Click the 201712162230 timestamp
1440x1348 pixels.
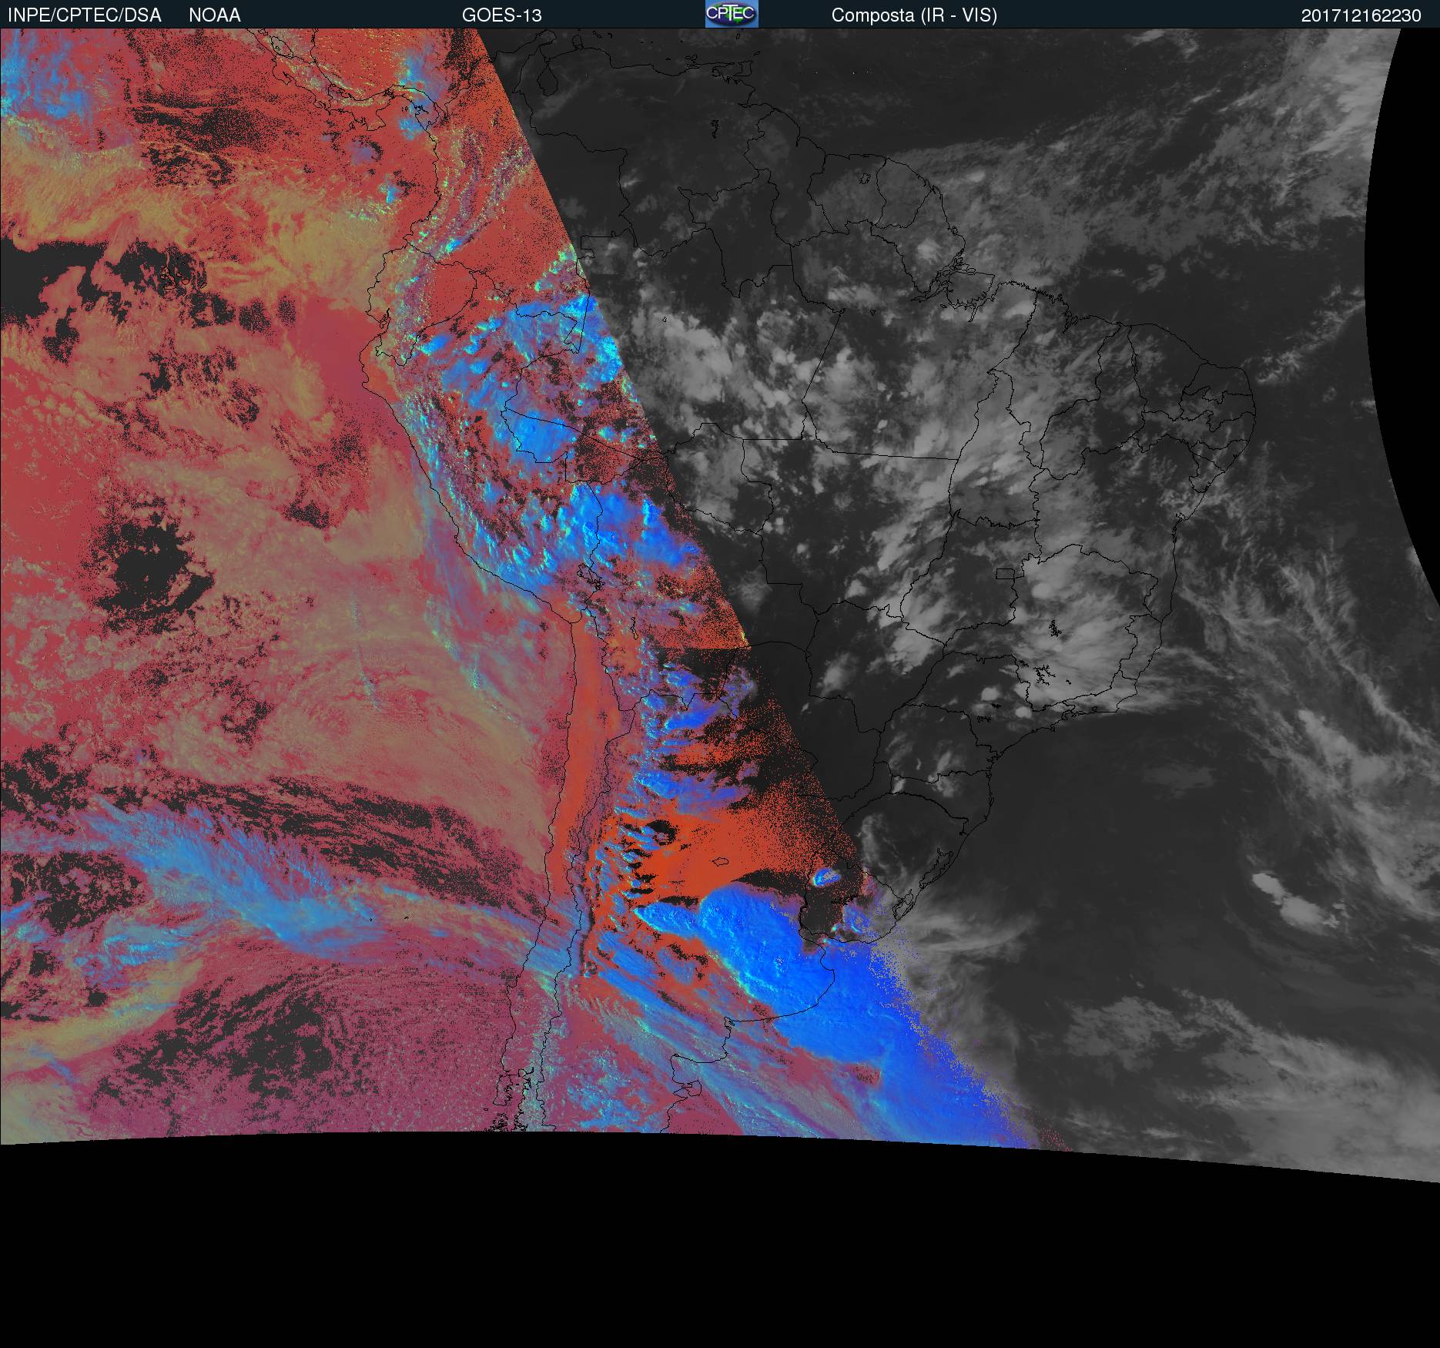(1361, 15)
